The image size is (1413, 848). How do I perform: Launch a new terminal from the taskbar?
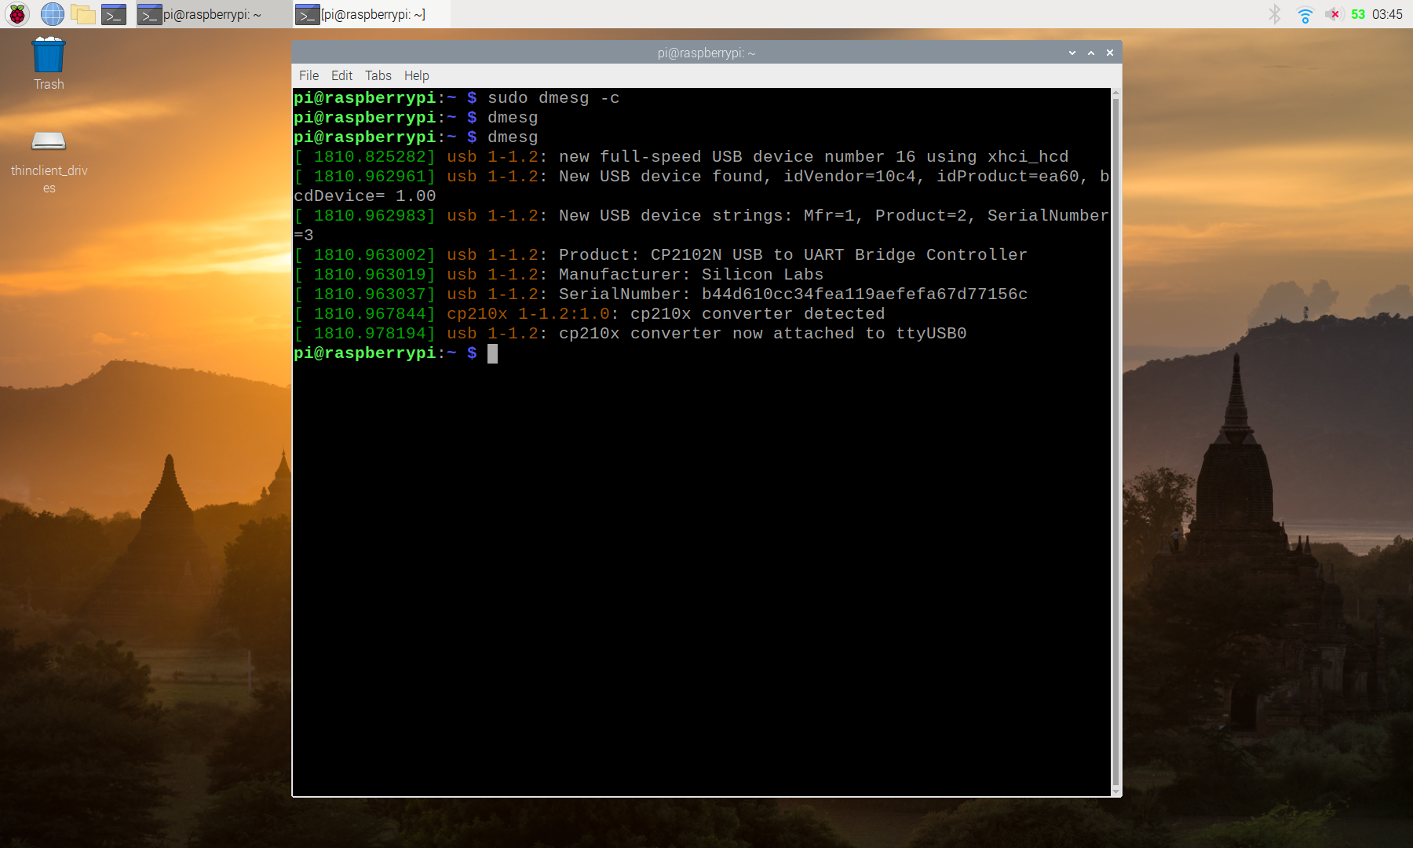(x=115, y=13)
